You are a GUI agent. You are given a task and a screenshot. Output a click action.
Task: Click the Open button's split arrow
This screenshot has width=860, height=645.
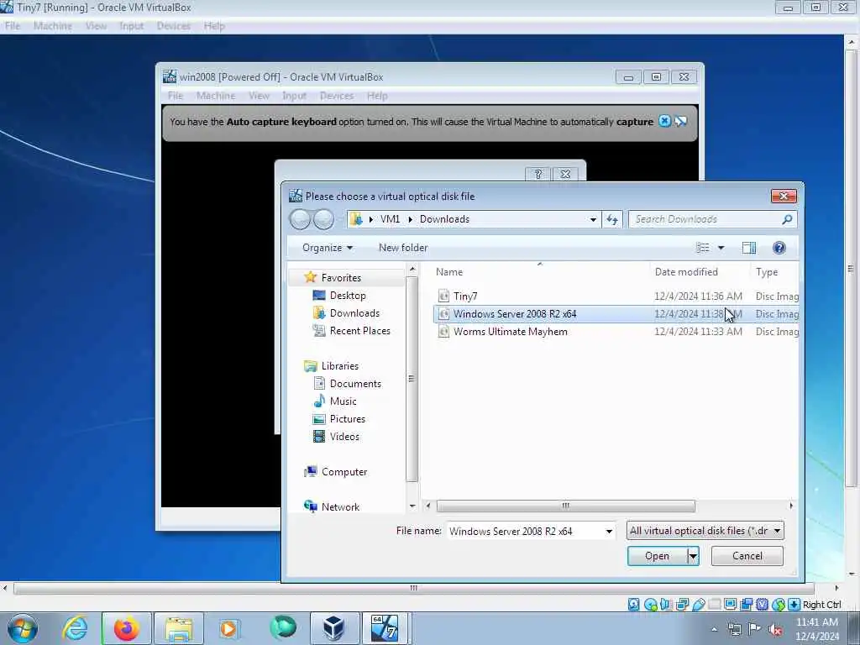(693, 556)
